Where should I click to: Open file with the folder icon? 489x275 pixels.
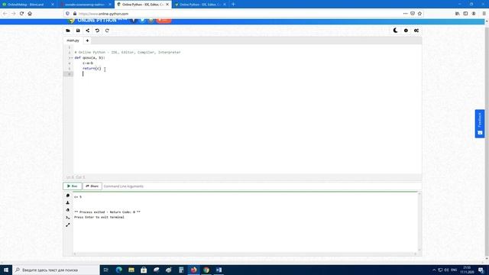pyautogui.click(x=68, y=31)
